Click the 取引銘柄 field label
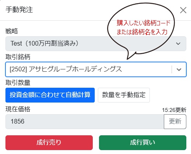This screenshot has width=191, height=154. tap(18, 57)
